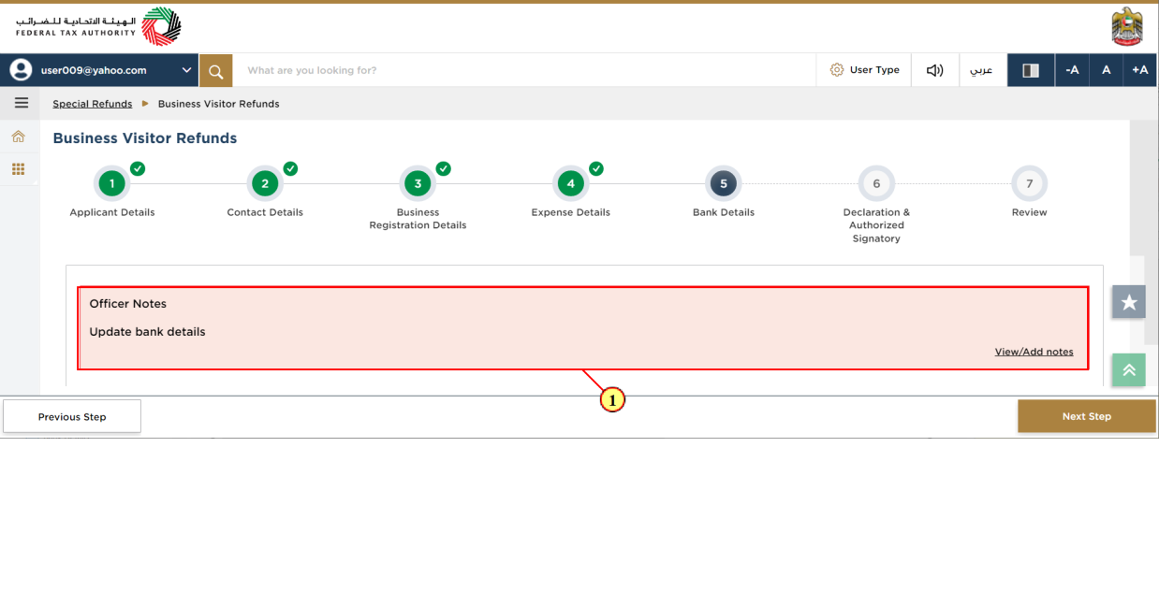
Task: Reset font size with A
Action: coord(1106,70)
